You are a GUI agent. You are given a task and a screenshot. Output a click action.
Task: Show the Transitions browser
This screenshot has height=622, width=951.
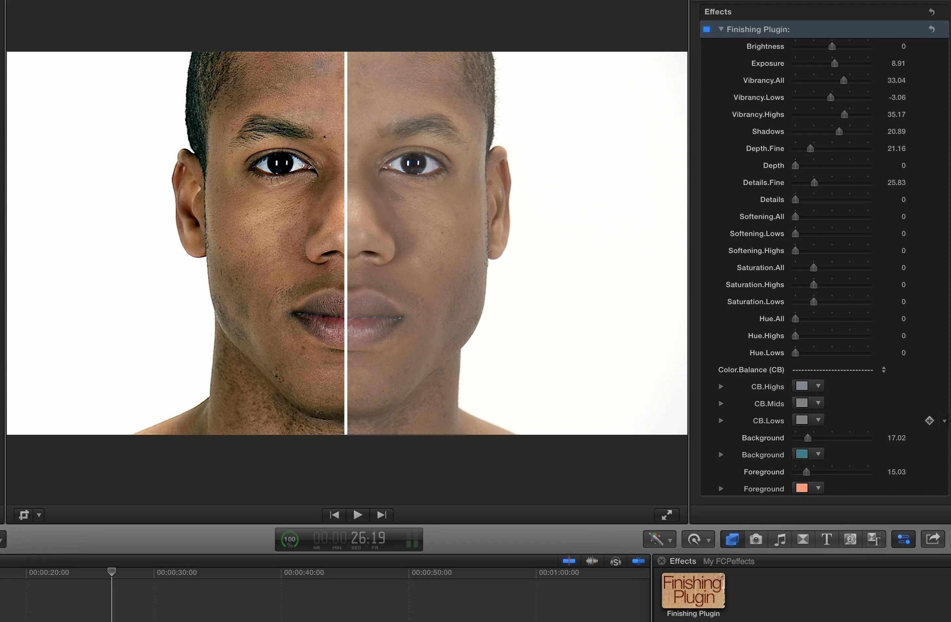[x=803, y=540]
